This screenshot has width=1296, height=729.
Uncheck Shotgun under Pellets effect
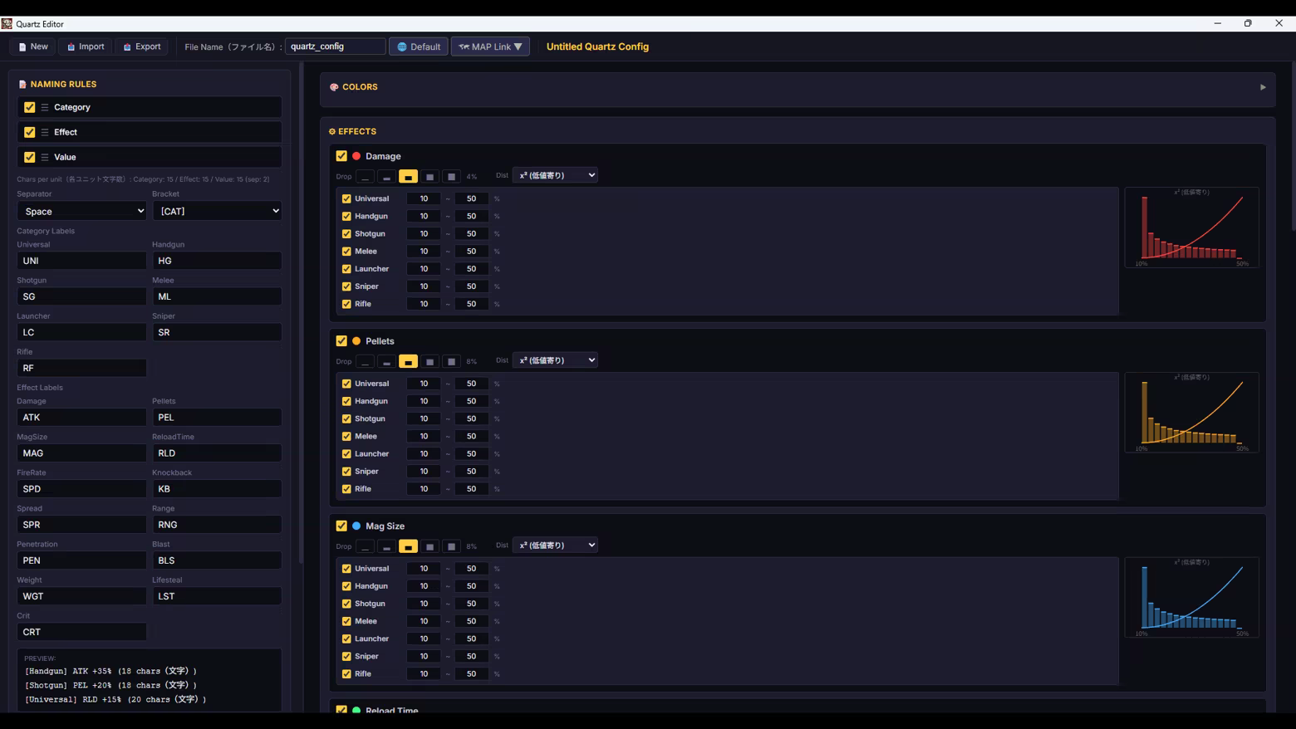click(346, 418)
